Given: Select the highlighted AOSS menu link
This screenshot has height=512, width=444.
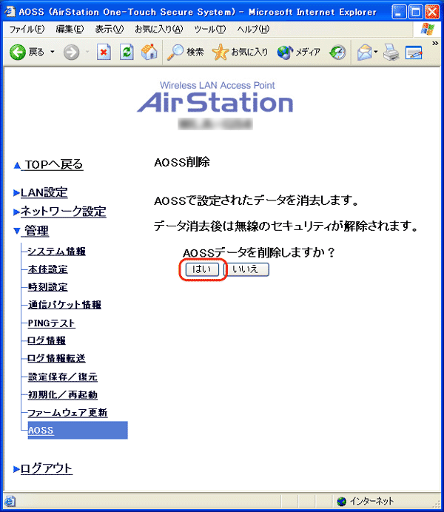Looking at the screenshot, I should 41,431.
